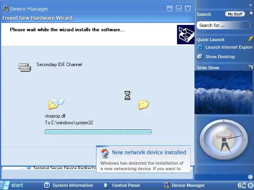This screenshot has height=190, width=254.
Task: Switch to Device Manager taskbar button
Action: pyautogui.click(x=184, y=185)
